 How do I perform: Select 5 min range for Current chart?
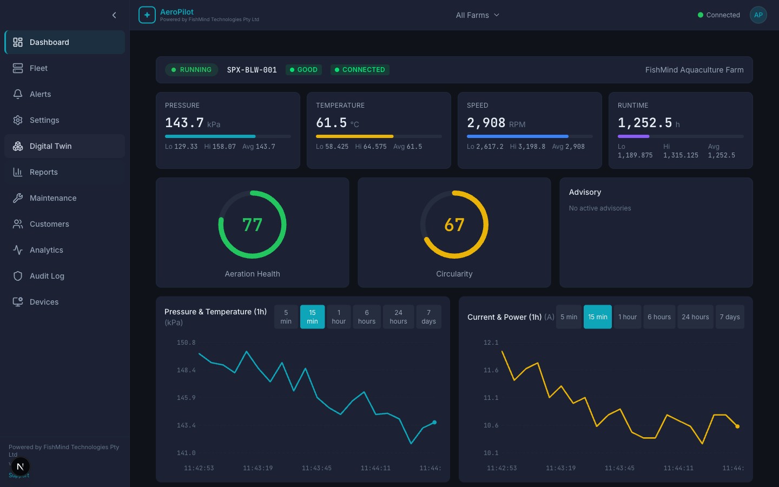point(569,317)
